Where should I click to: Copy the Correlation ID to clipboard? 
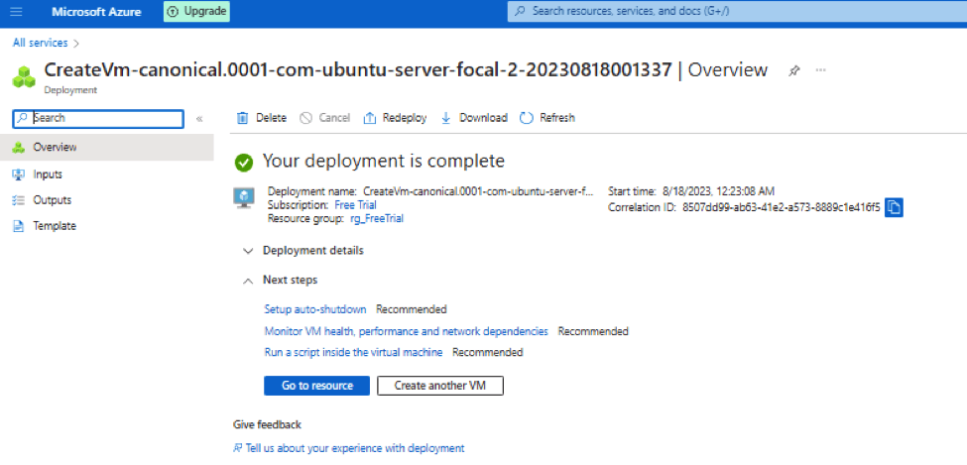point(894,207)
